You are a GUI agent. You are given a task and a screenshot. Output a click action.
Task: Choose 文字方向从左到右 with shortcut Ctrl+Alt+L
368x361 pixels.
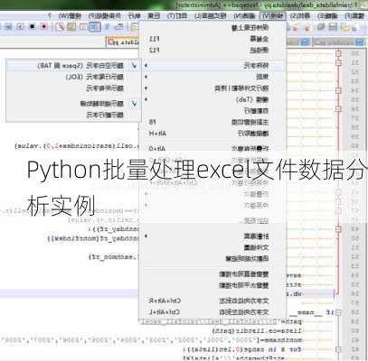[x=212, y=312]
